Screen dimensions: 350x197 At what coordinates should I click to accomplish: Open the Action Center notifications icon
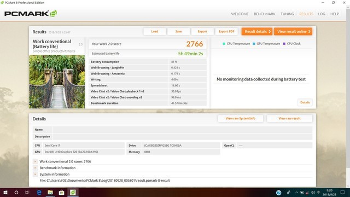pos(342,193)
